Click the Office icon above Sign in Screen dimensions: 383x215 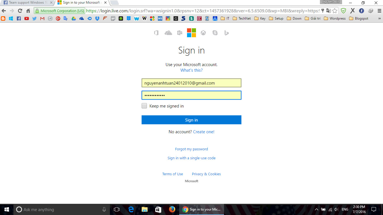coord(156,33)
